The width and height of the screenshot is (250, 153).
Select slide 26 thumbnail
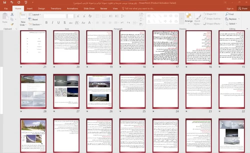coord(99,91)
